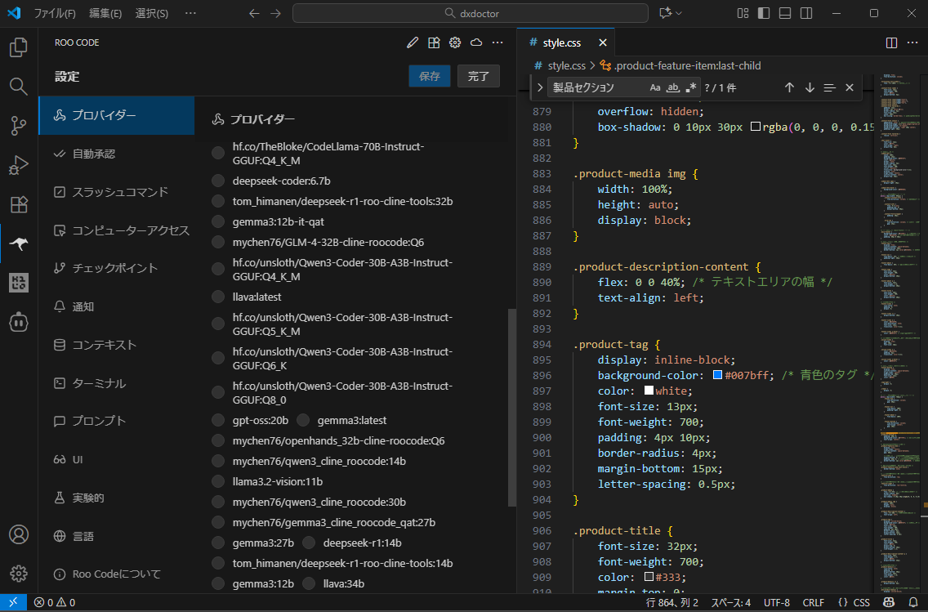This screenshot has width=928, height=612.
Task: Open the スラッシュコマンド settings section
Action: click(x=117, y=192)
